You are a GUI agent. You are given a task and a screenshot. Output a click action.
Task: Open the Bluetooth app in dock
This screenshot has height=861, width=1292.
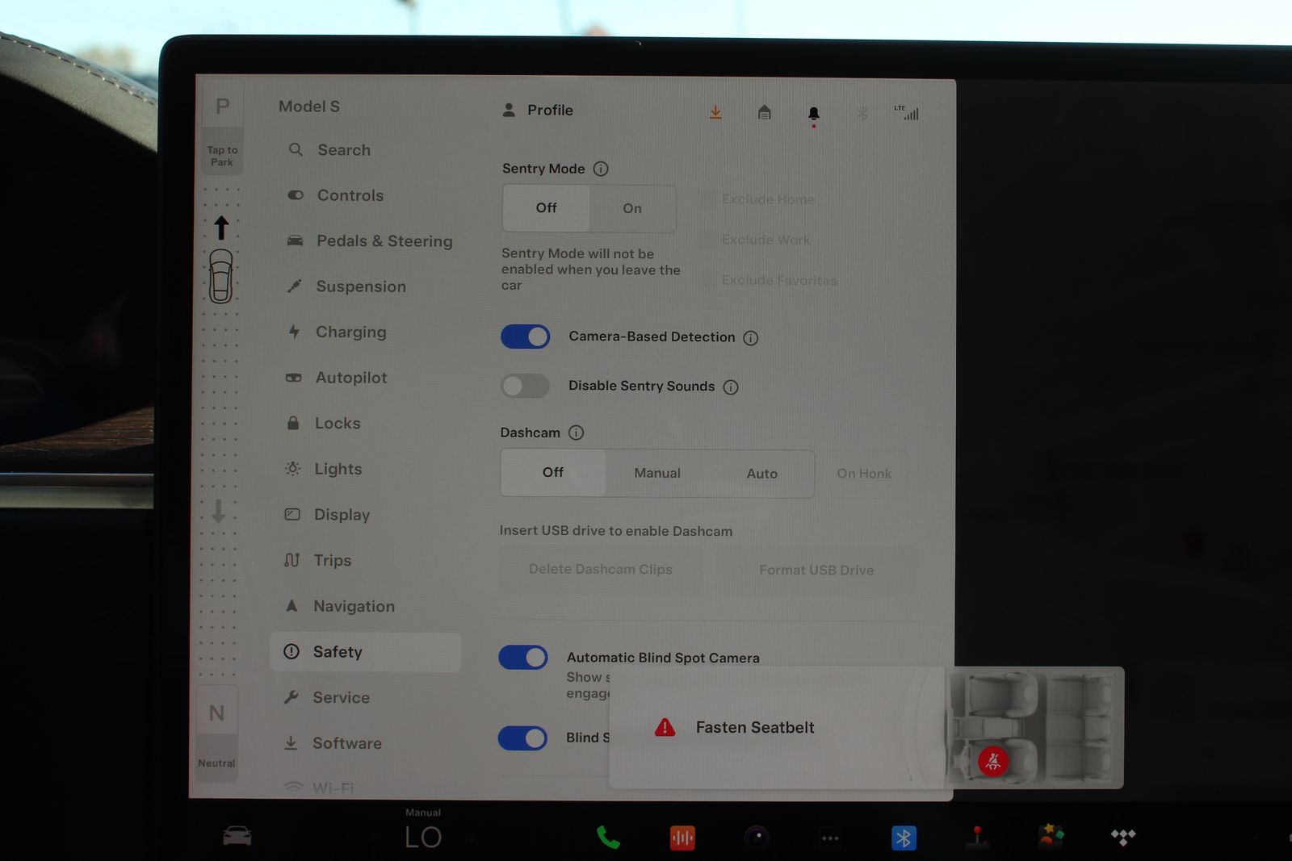pos(903,838)
